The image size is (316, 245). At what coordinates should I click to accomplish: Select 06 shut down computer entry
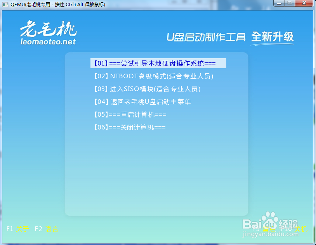130,127
